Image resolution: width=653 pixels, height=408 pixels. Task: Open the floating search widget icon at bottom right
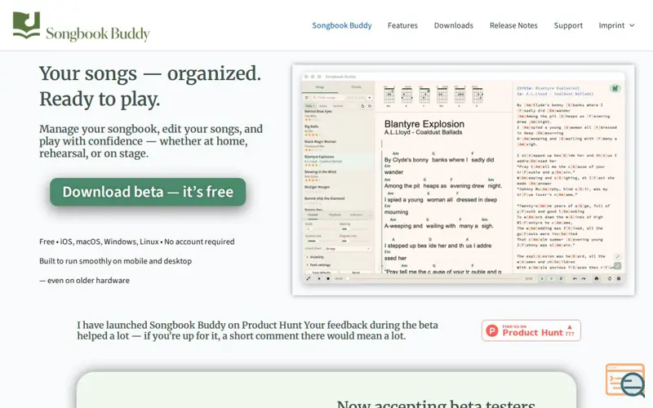[x=625, y=380]
